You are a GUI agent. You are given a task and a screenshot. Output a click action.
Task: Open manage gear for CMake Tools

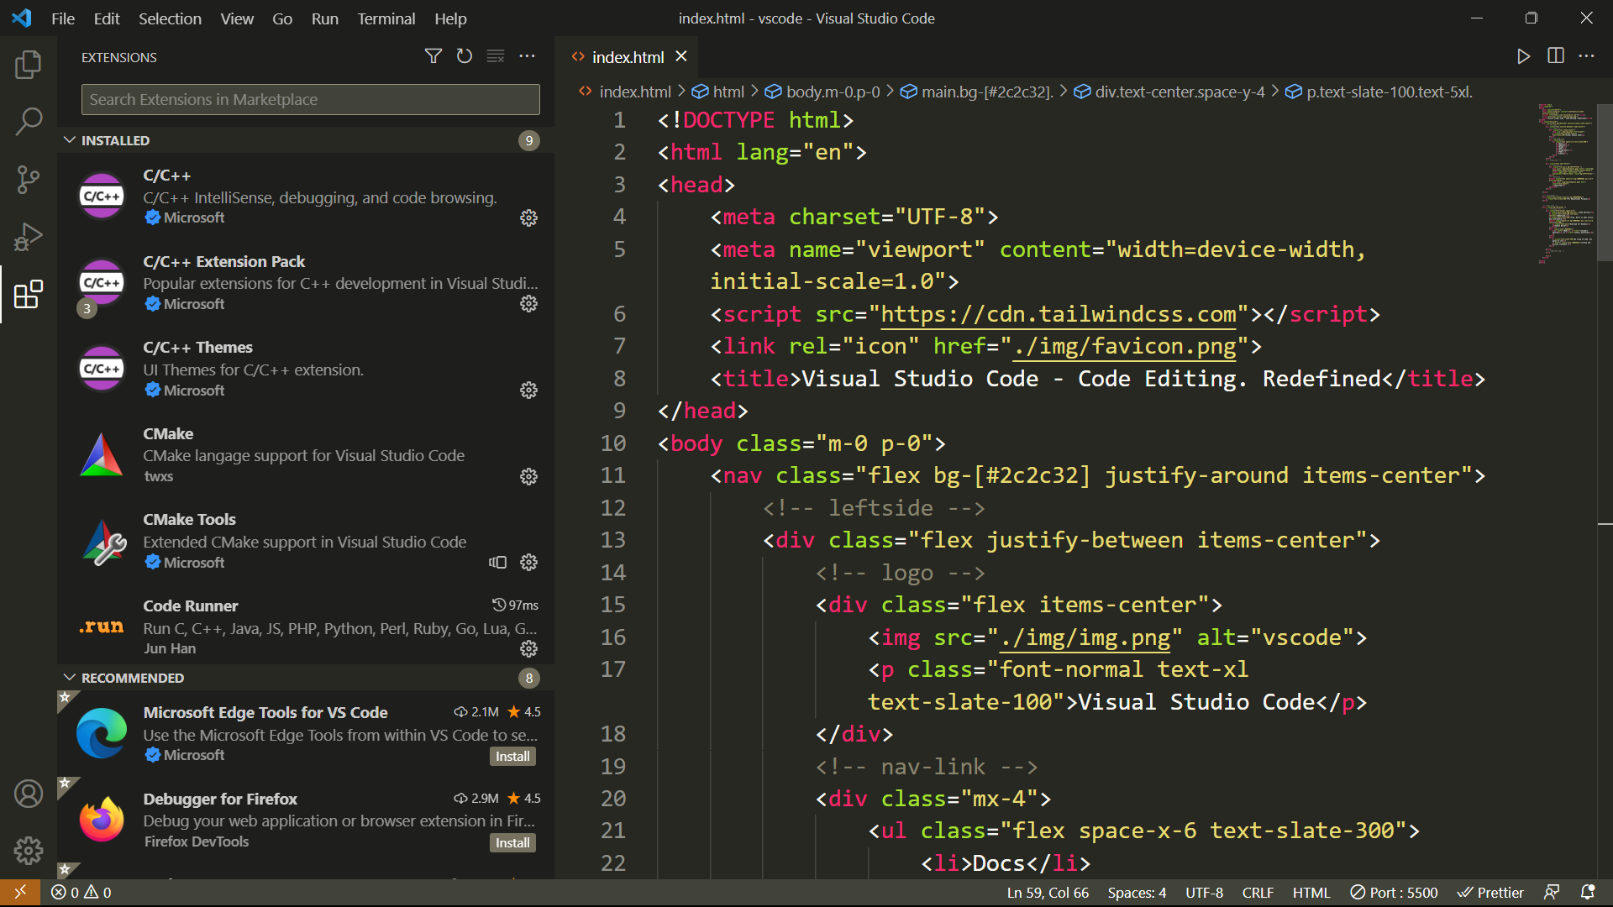pos(528,563)
